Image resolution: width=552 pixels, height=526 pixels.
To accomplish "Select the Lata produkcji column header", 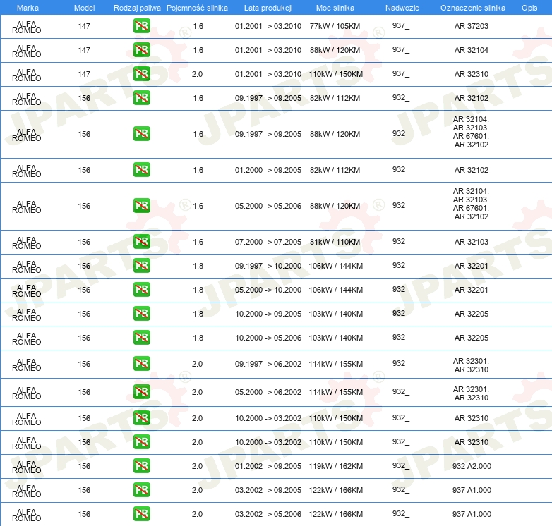I will click(x=268, y=7).
